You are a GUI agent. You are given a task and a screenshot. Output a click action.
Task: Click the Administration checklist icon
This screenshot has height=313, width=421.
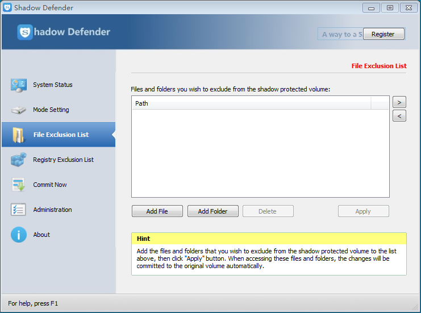(x=19, y=210)
